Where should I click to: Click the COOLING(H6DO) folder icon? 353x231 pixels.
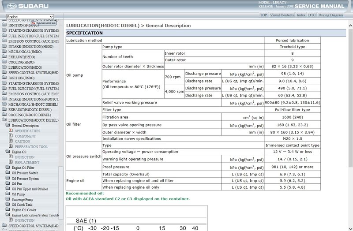(4, 62)
